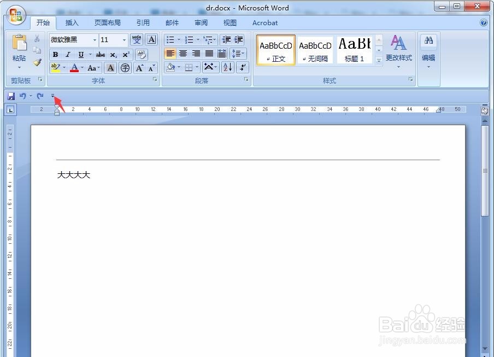Expand numbered list options
Viewport: 494px width, 357px height.
pos(198,40)
